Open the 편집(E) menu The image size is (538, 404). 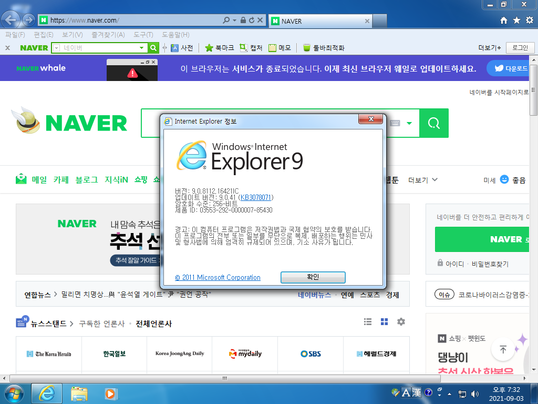coord(44,35)
